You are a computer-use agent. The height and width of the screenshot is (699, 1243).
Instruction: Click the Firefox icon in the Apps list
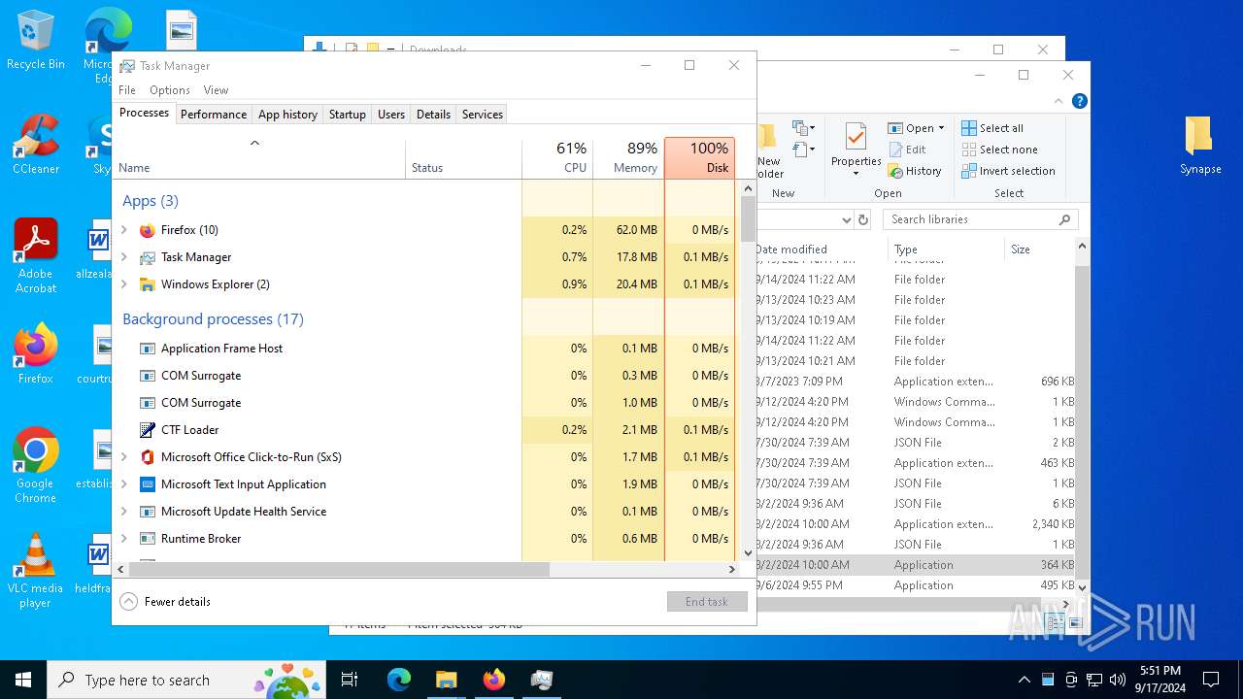148,230
